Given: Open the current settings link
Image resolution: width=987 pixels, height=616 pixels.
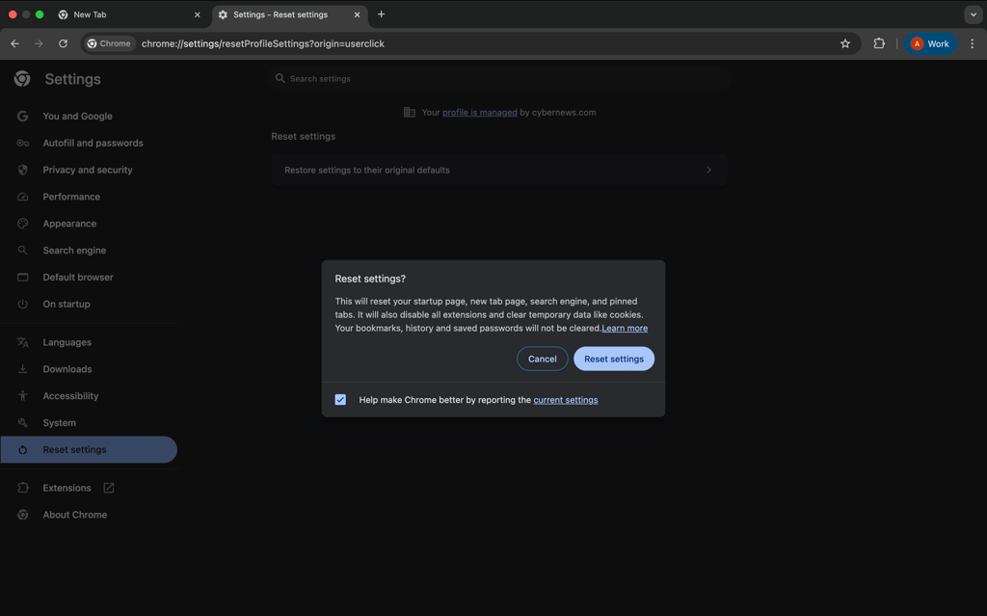Looking at the screenshot, I should 565,400.
